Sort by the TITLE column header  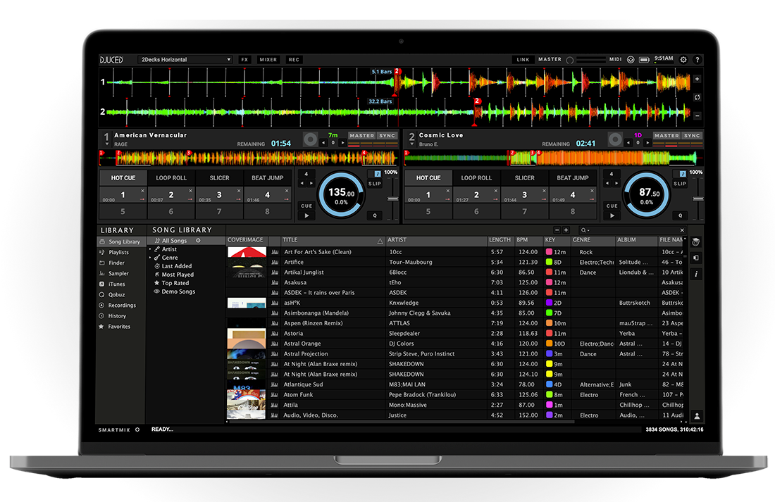[x=333, y=240]
